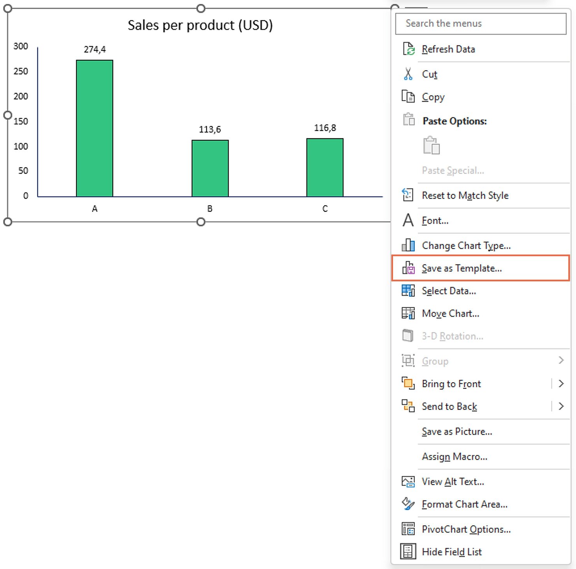Click the Save as Template icon
Screen dimensions: 576x569
(408, 268)
